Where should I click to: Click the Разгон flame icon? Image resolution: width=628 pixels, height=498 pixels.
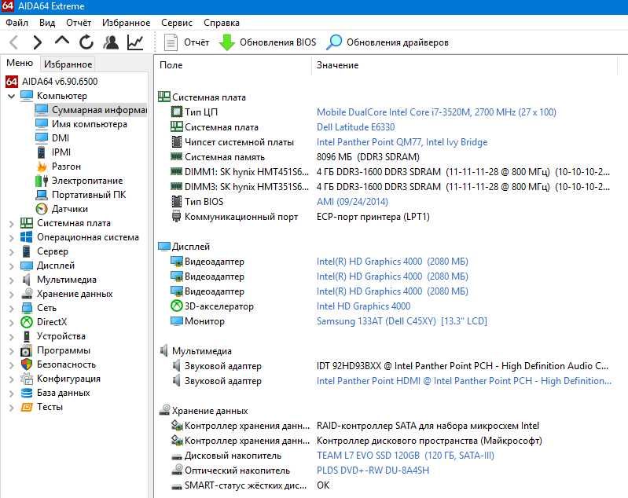coord(42,167)
